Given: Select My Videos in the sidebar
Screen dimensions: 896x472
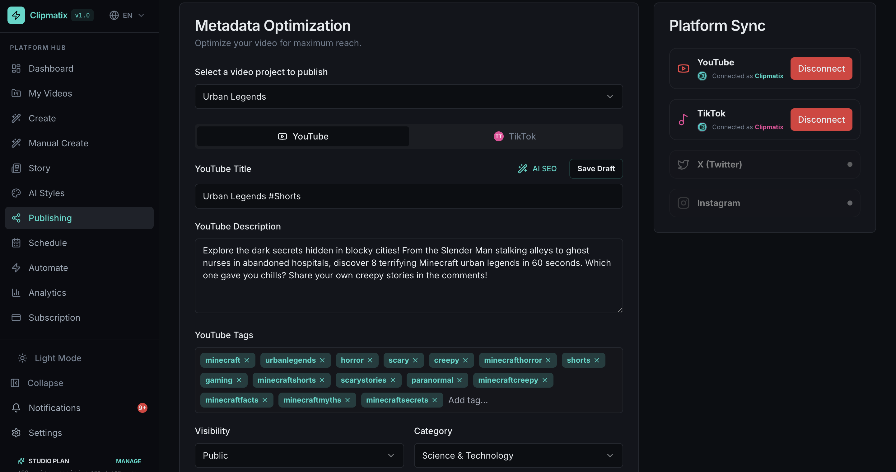Looking at the screenshot, I should 50,93.
